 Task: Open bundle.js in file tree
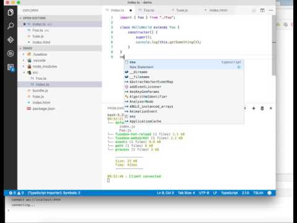tap(60, 90)
